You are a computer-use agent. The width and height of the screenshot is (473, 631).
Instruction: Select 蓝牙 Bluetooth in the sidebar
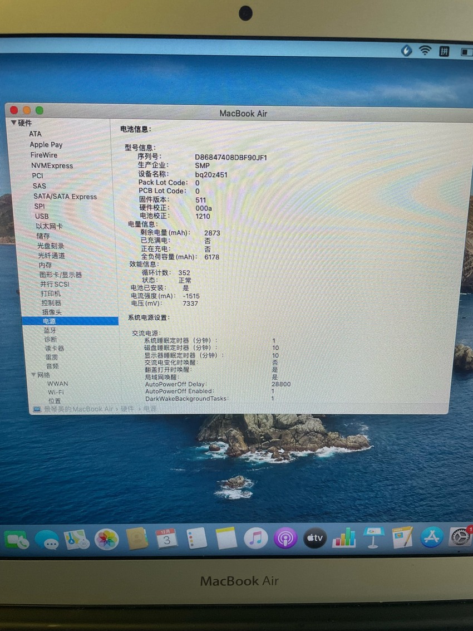(50, 330)
